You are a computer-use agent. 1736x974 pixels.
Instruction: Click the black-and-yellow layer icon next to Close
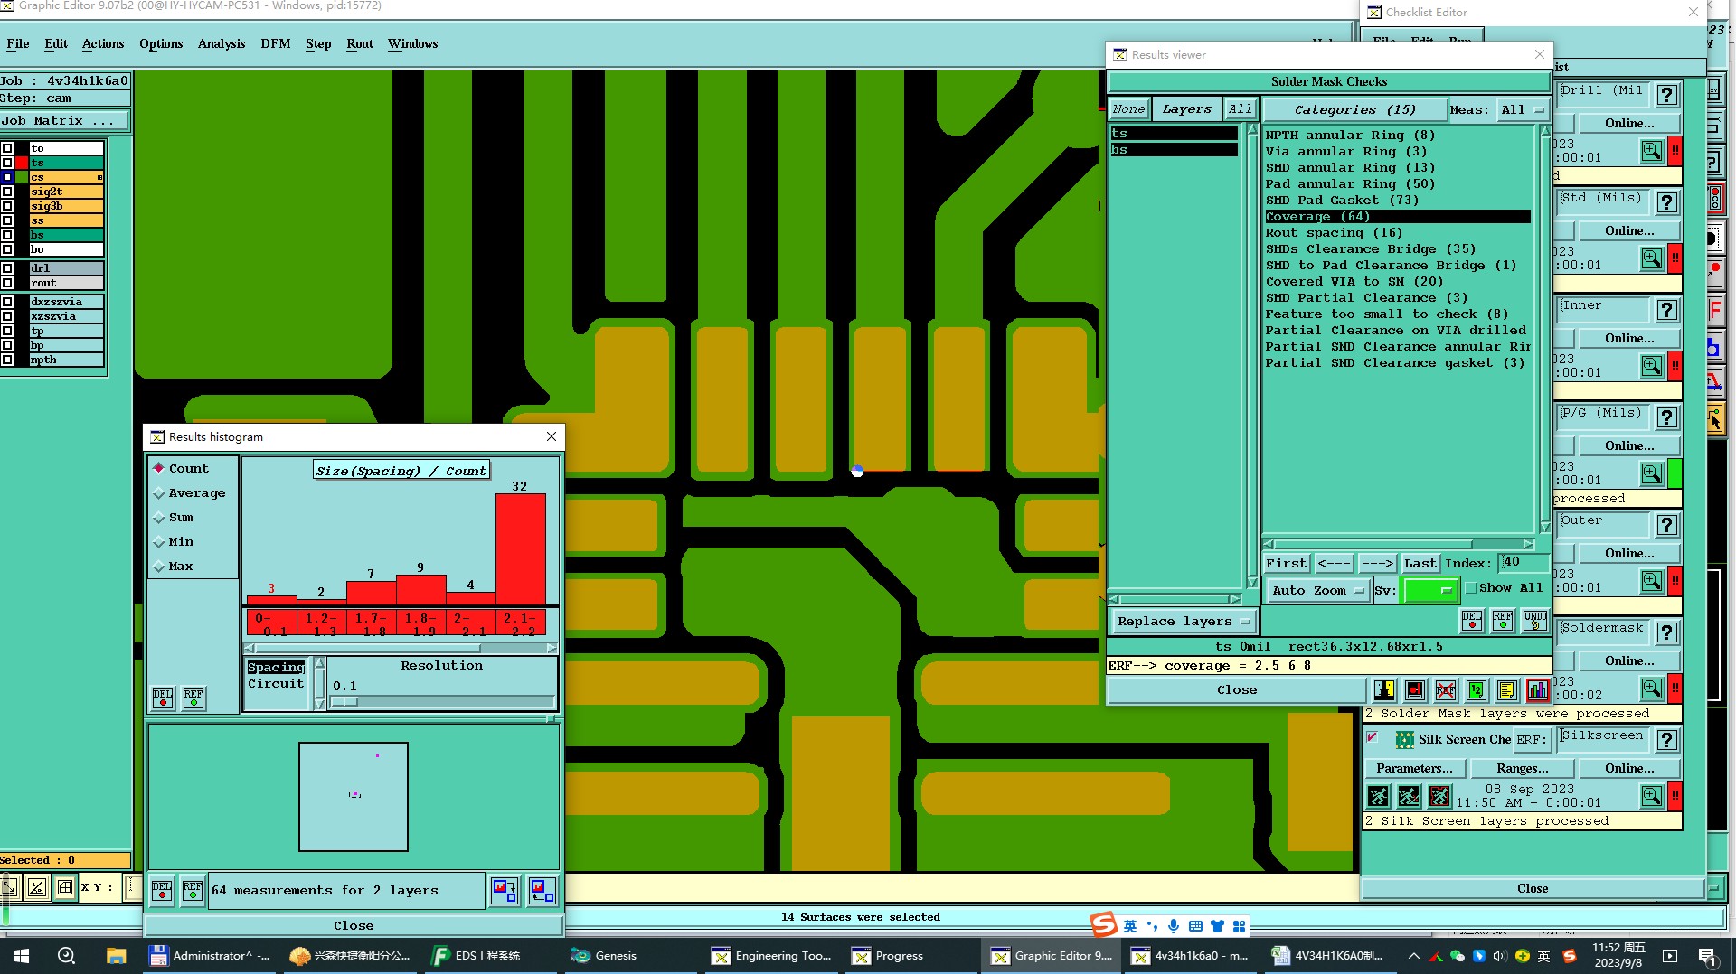(1384, 691)
